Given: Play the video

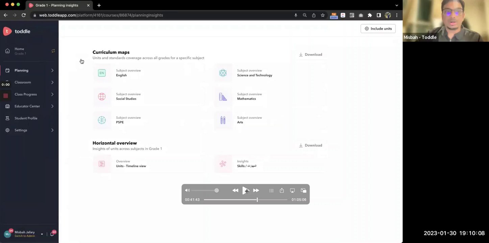Looking at the screenshot, I should tap(245, 191).
